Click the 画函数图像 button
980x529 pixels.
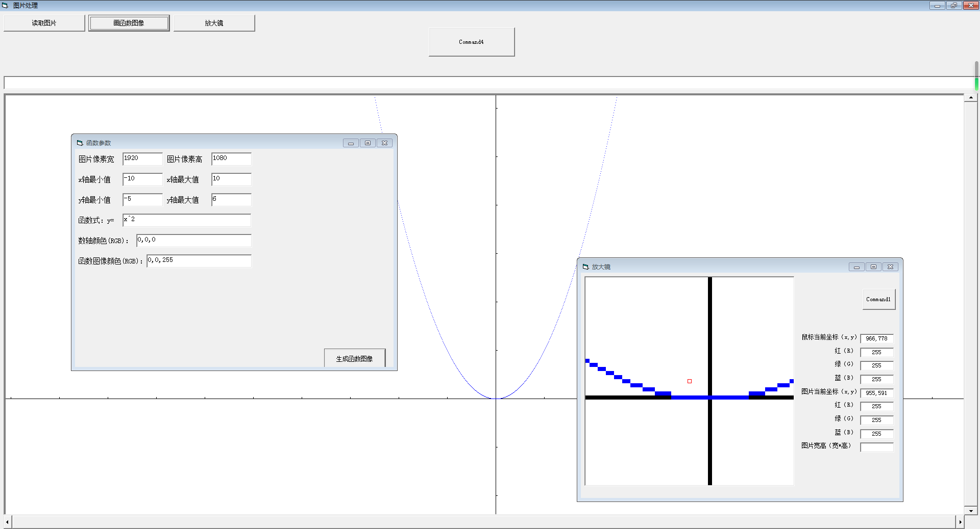(129, 23)
